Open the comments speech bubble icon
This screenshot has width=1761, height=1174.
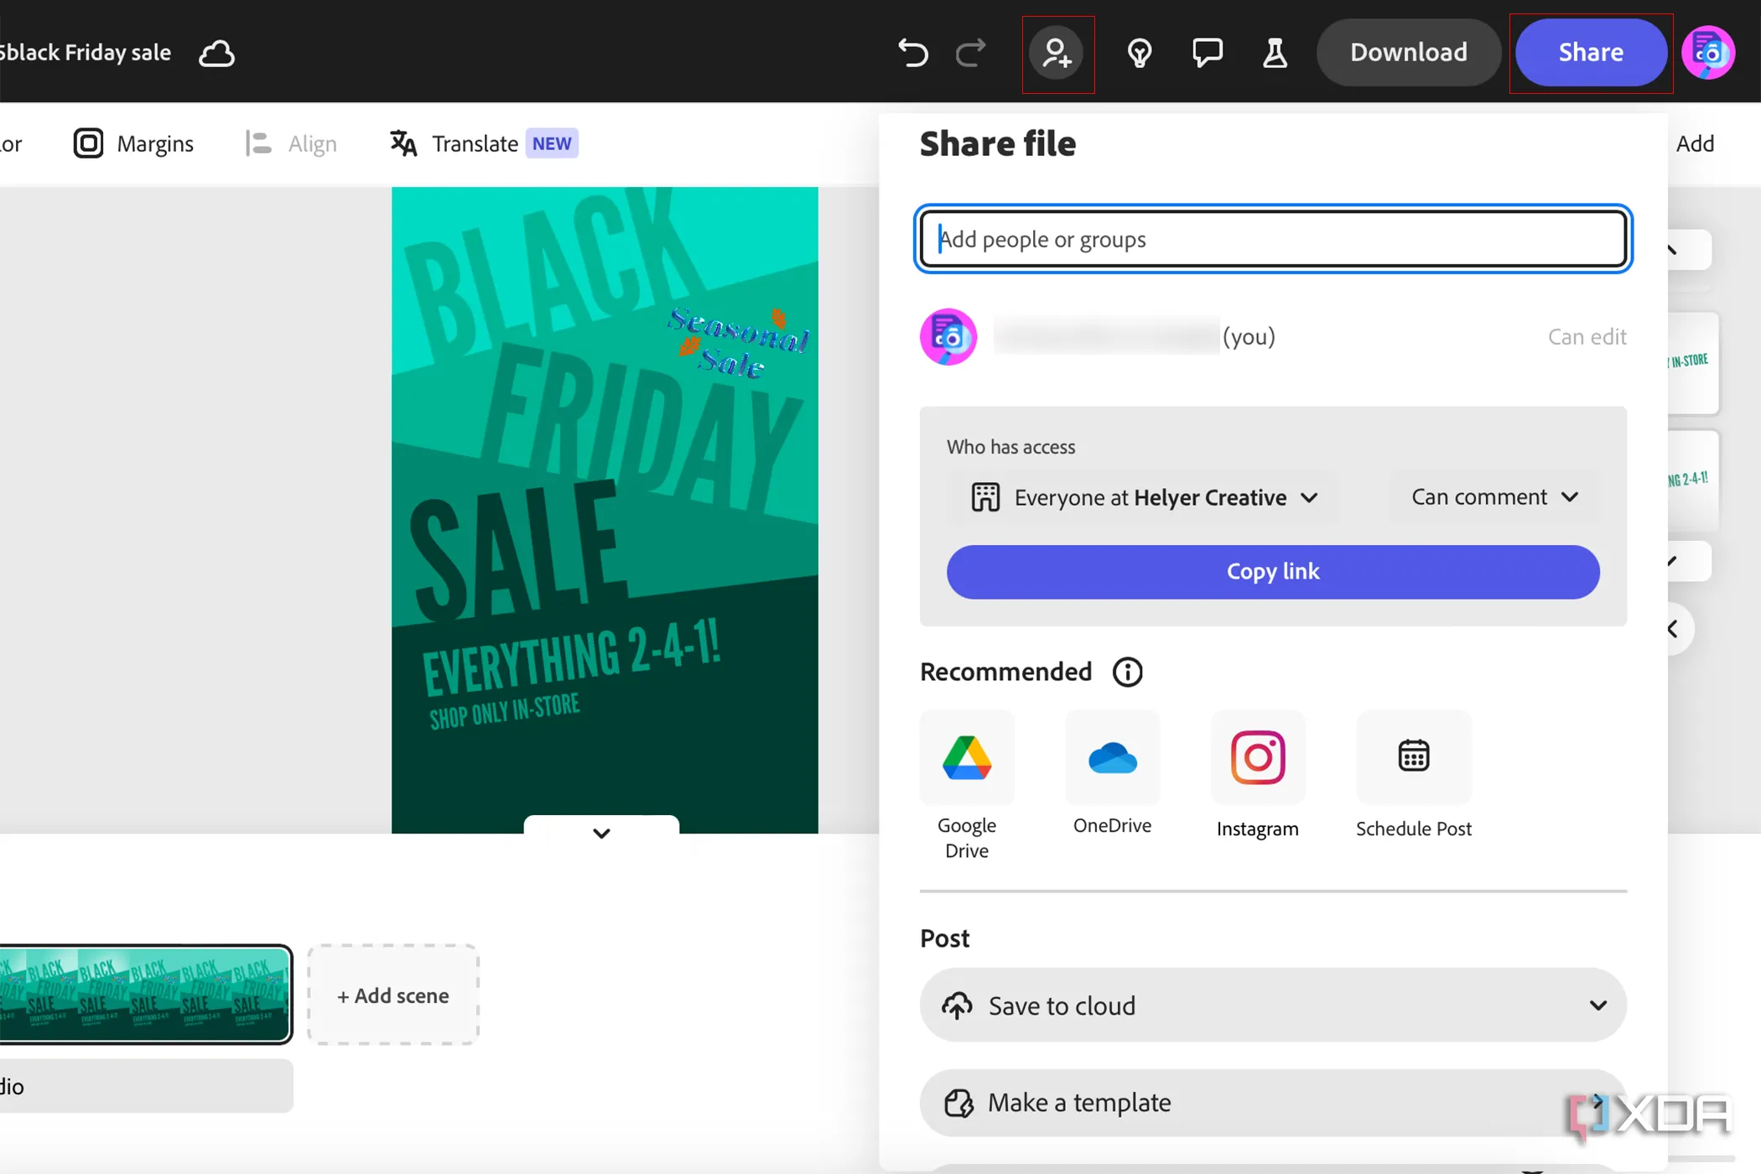pyautogui.click(x=1207, y=53)
